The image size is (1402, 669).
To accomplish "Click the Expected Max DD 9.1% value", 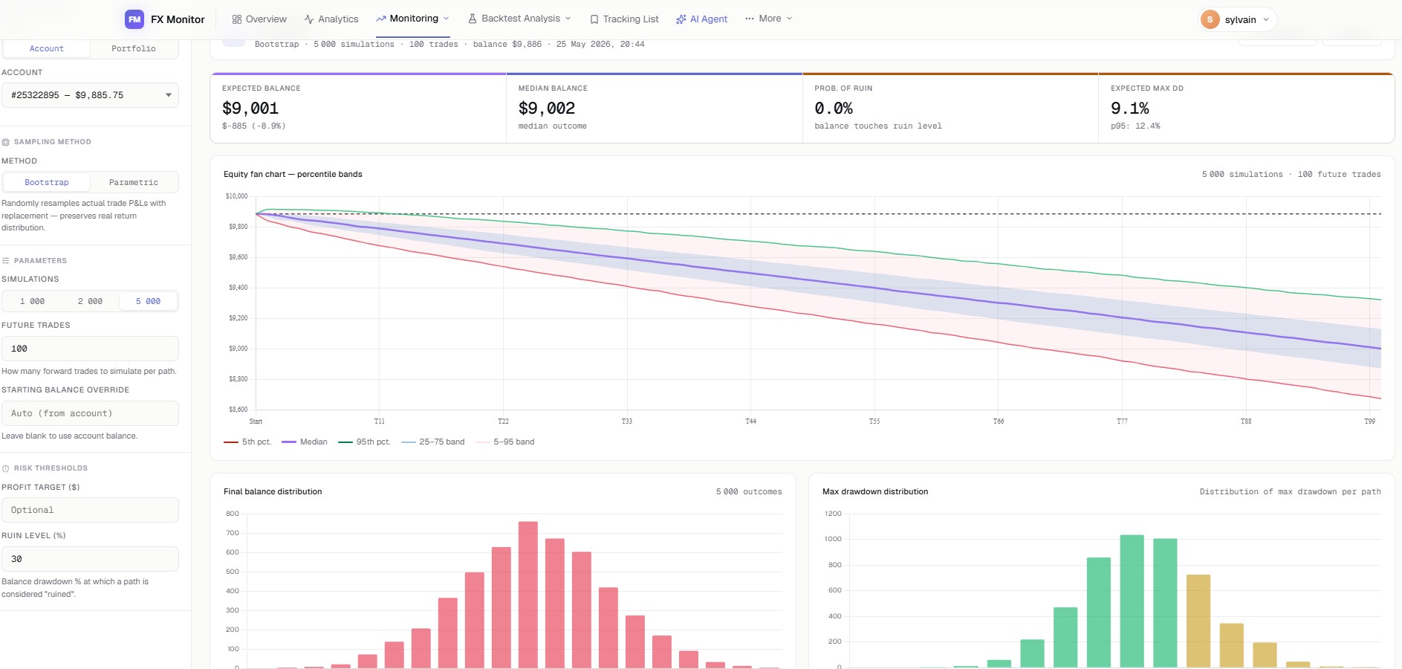I will 1130,109.
